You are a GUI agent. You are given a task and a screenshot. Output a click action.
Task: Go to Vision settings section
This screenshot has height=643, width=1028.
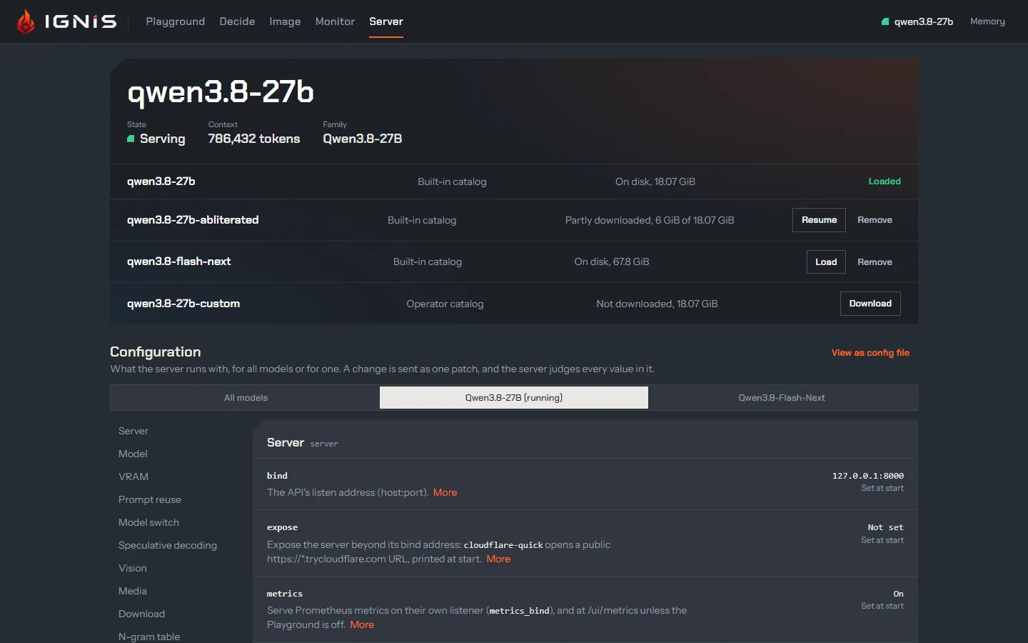pos(133,568)
